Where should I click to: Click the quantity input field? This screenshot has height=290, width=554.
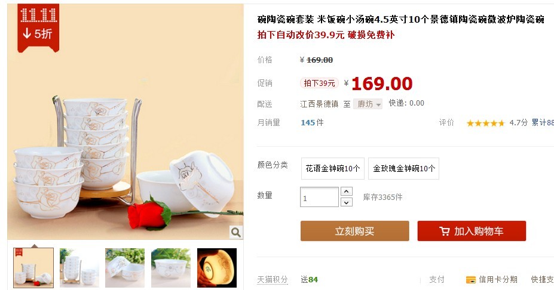(x=319, y=197)
